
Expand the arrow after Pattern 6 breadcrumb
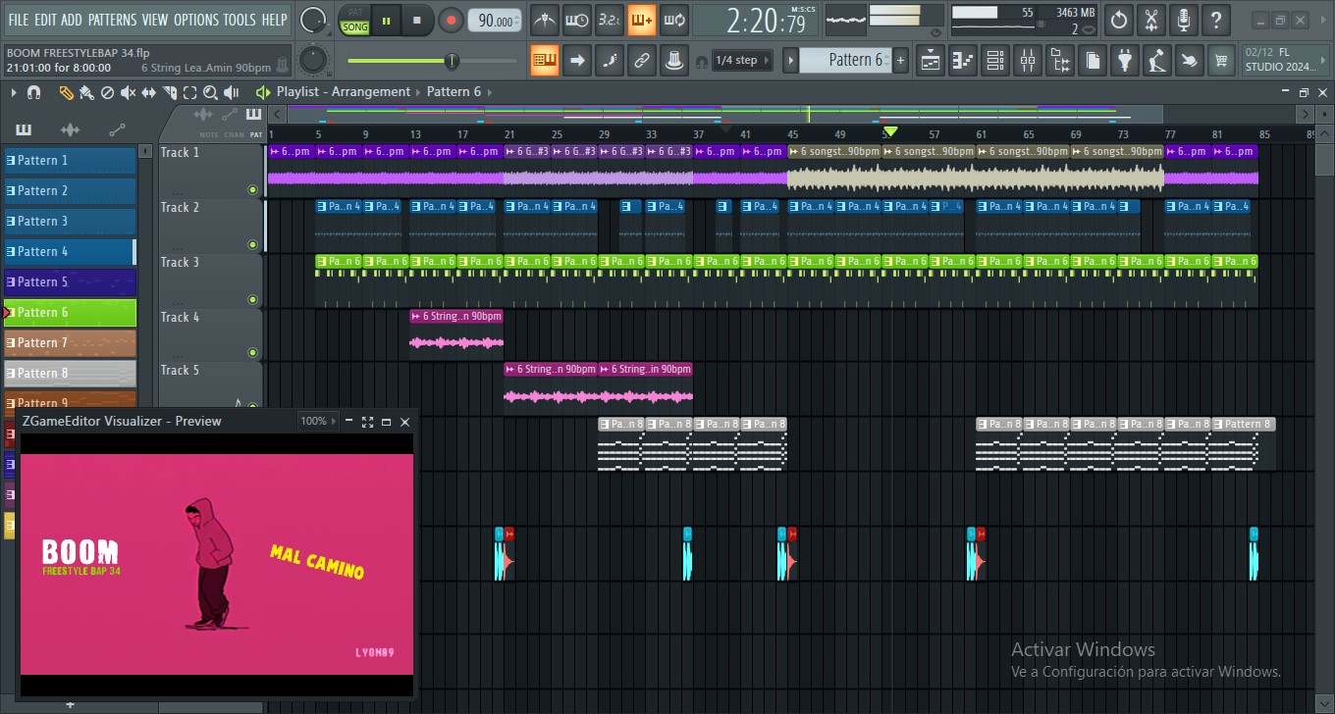490,92
